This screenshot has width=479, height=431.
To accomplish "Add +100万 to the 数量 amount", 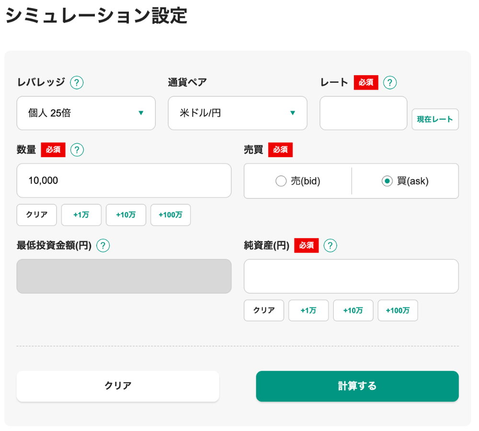I will 171,215.
